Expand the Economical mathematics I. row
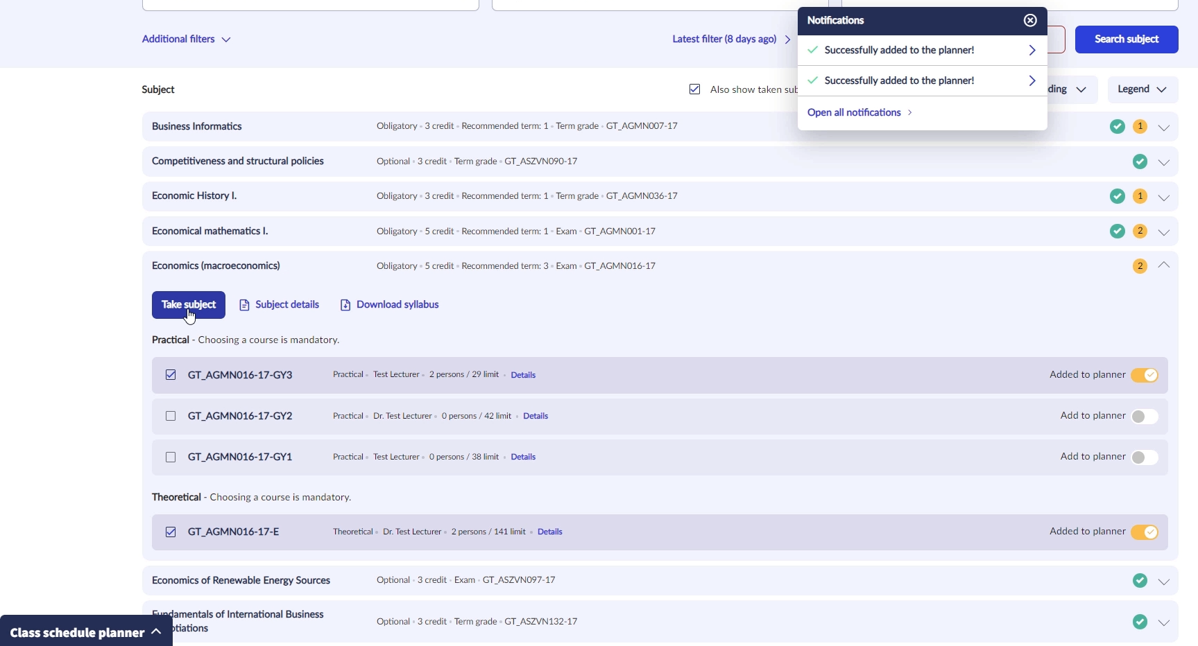Screen dimensions: 1198x646 pyautogui.click(x=1164, y=232)
